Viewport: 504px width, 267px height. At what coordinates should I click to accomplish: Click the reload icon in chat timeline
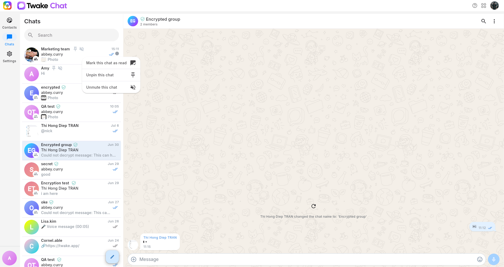314,206
